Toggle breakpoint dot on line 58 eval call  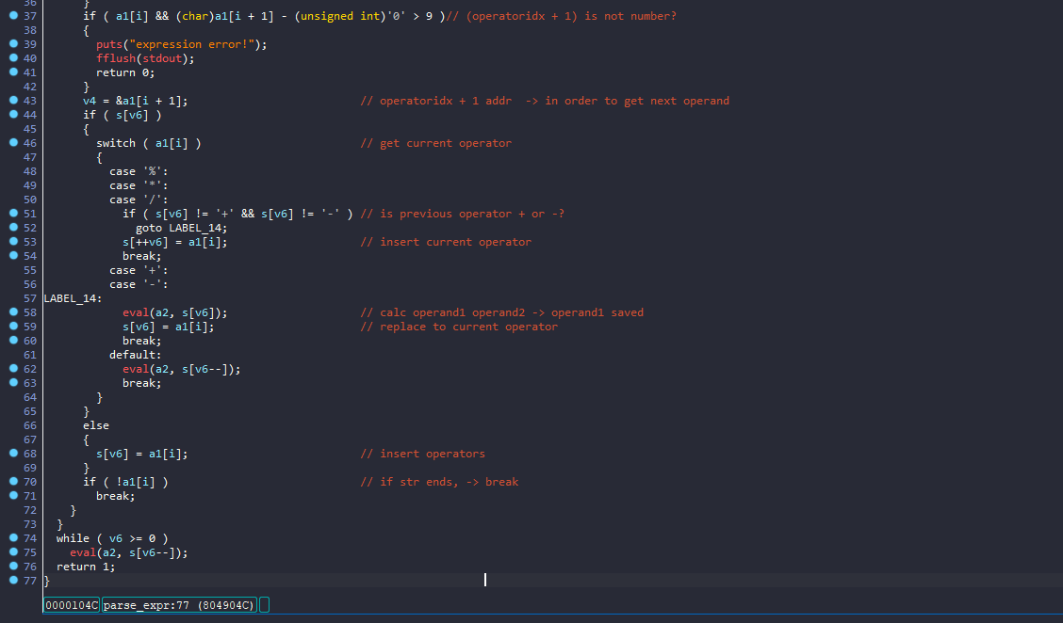pyautogui.click(x=13, y=311)
